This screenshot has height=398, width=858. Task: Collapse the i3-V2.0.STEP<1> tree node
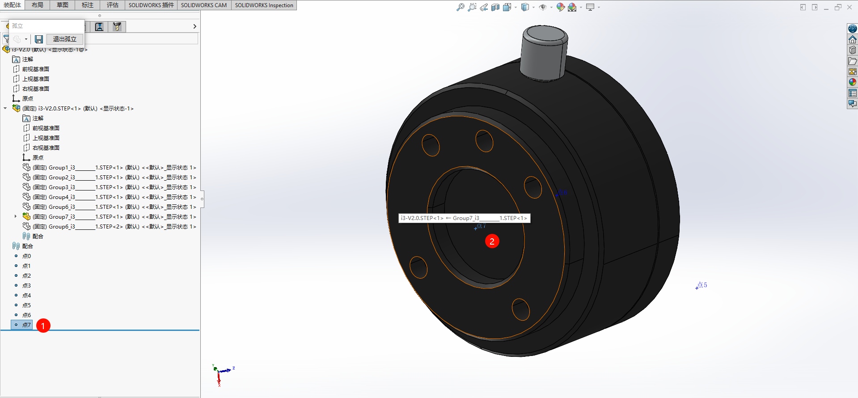tap(5, 108)
